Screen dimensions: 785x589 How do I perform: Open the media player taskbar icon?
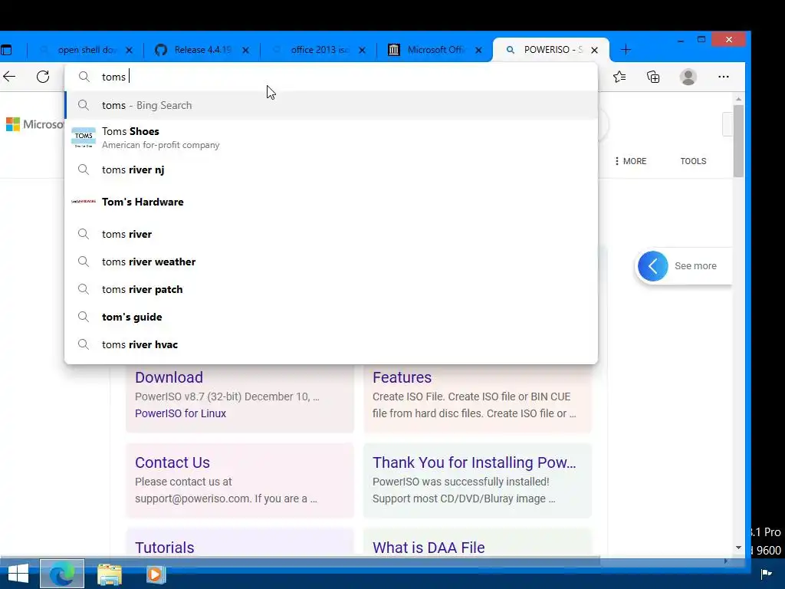[x=155, y=574]
